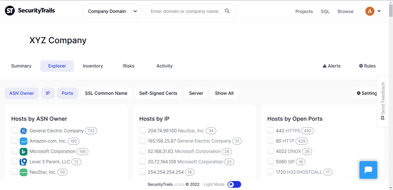Click the search magnifier icon

tap(227, 11)
